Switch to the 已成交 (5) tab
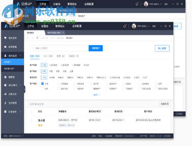This screenshot has height=146, width=192. [x=74, y=56]
